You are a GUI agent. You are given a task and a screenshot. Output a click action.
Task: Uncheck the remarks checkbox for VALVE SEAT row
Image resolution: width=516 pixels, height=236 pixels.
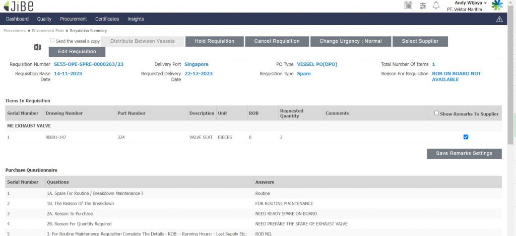(466, 137)
